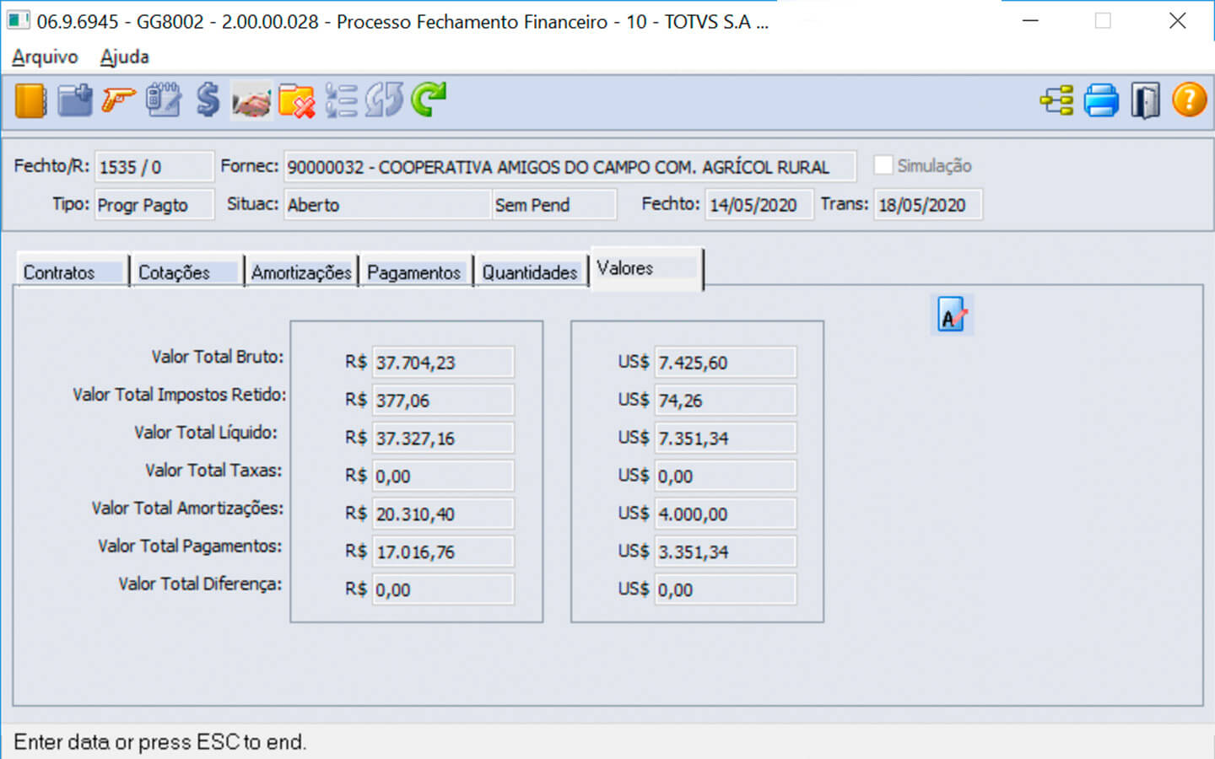Click the exit door icon
1215x759 pixels.
[1145, 101]
